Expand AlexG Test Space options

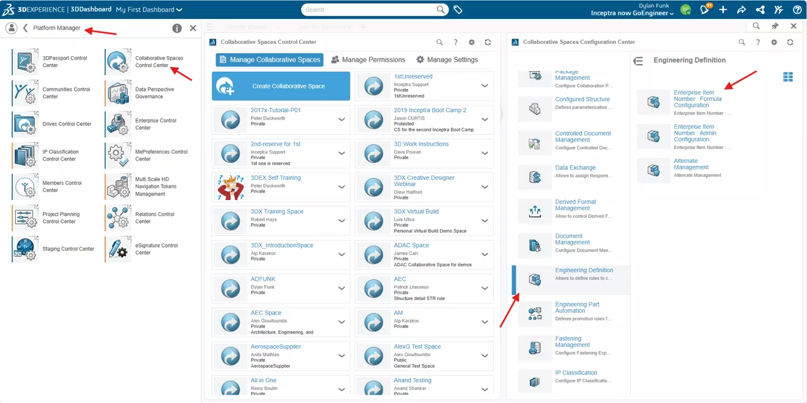485,355
